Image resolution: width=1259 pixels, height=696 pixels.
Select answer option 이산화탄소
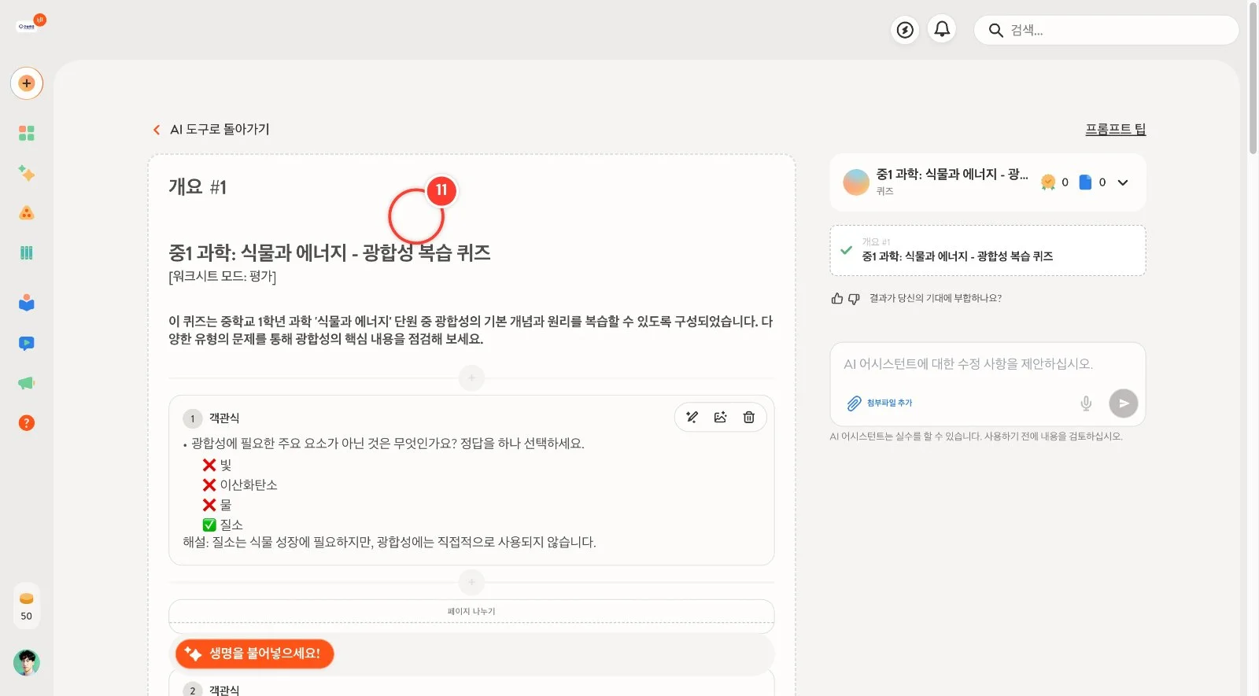[x=240, y=485]
